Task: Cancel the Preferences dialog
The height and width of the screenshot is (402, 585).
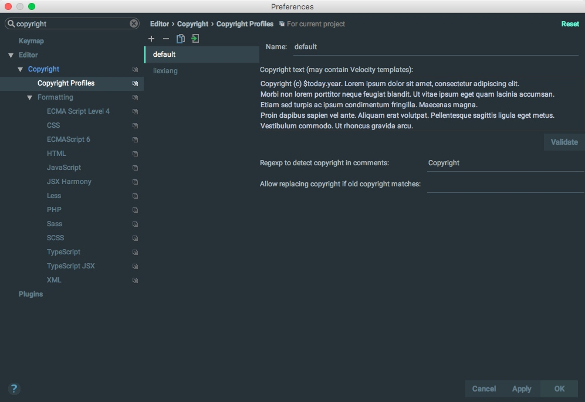Action: click(484, 389)
